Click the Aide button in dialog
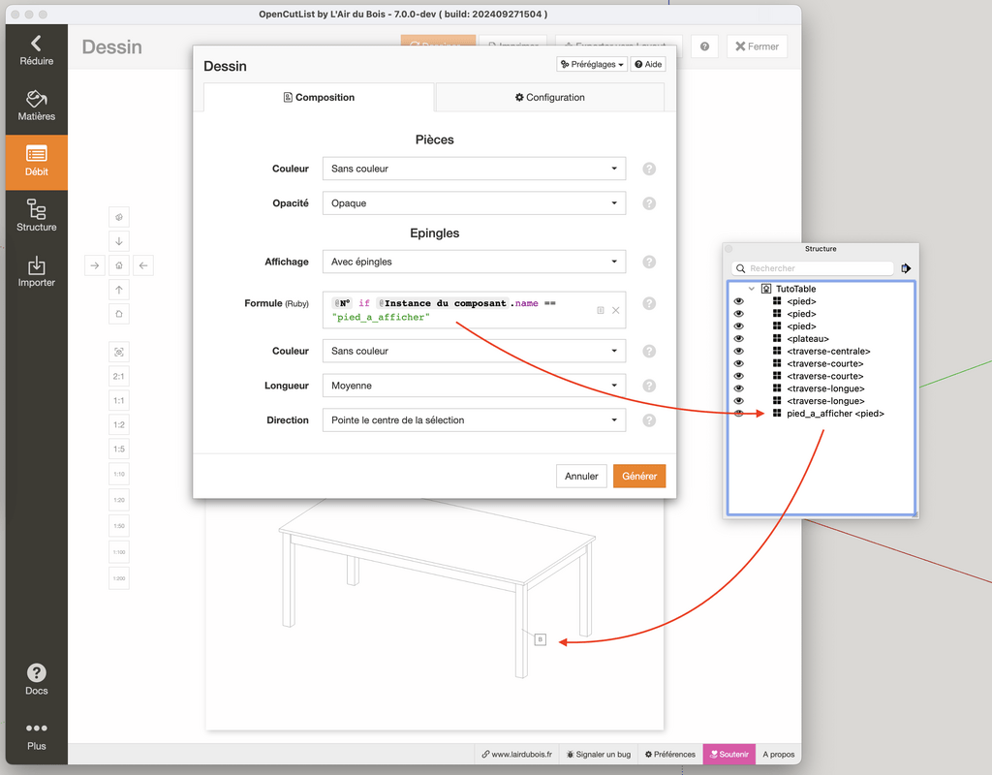 tap(648, 64)
